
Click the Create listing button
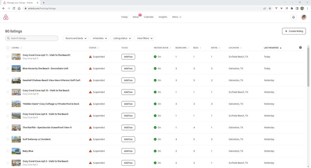click(x=294, y=31)
